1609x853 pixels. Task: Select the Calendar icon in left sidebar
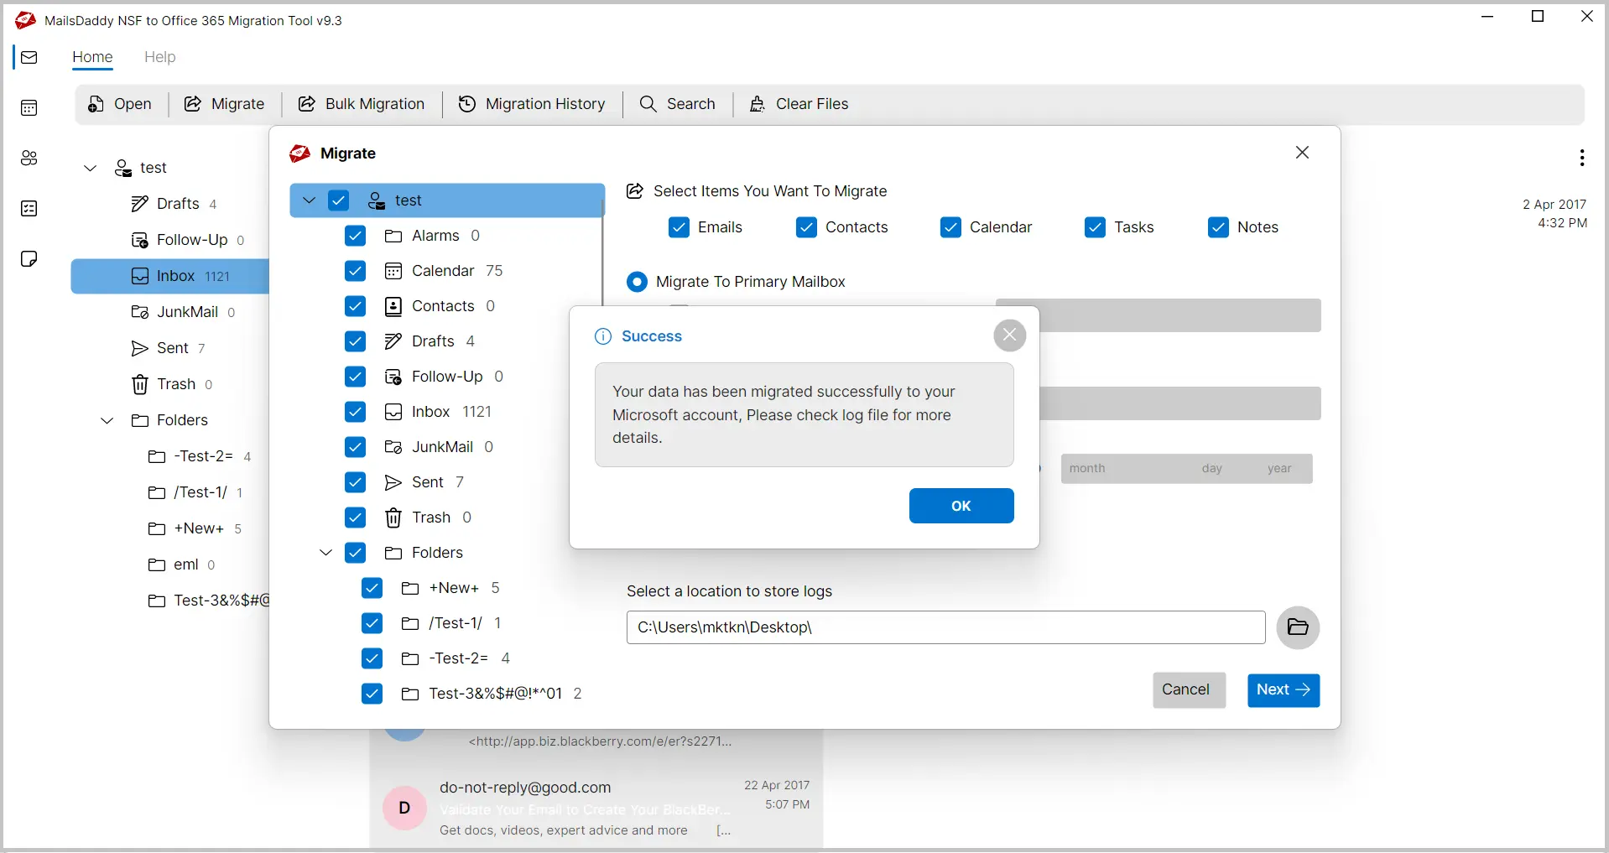click(x=29, y=107)
